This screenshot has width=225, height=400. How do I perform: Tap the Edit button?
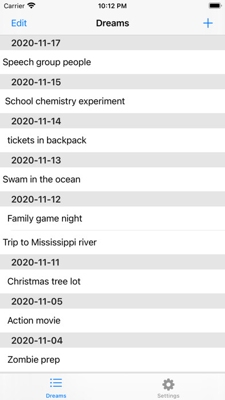[19, 23]
